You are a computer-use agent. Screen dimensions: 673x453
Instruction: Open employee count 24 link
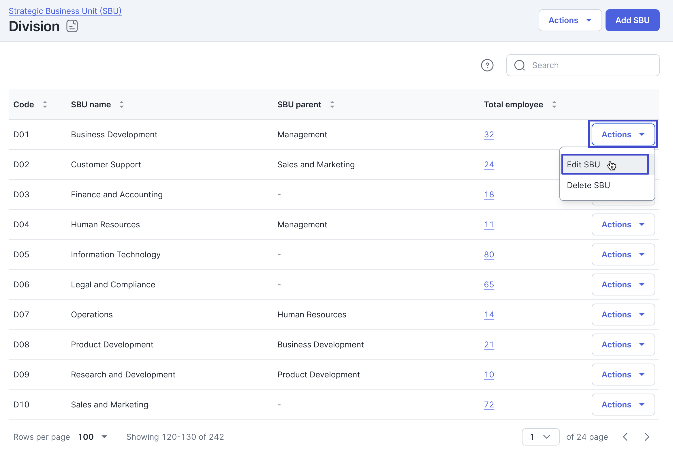pyautogui.click(x=489, y=165)
